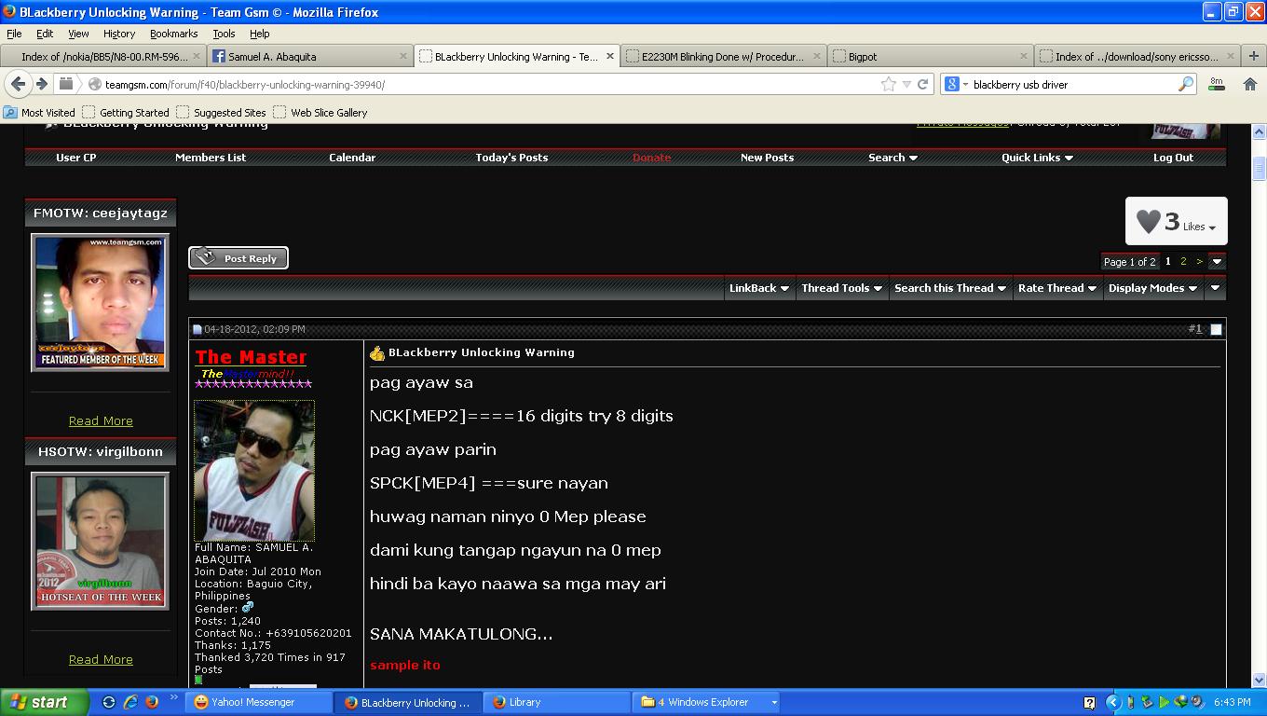The height and width of the screenshot is (716, 1267).
Task: Open the Firefox home page icon
Action: [x=1250, y=84]
